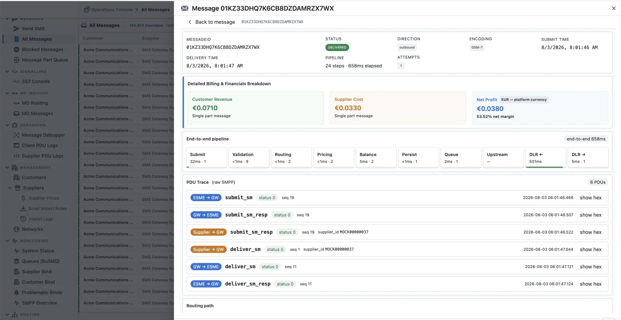621x320 pixels.
Task: Show hex for Supplier deliver_sm PDU
Action: [591, 249]
